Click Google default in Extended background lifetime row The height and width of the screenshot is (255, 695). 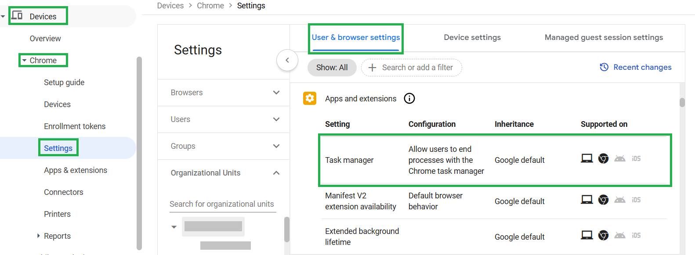click(520, 237)
